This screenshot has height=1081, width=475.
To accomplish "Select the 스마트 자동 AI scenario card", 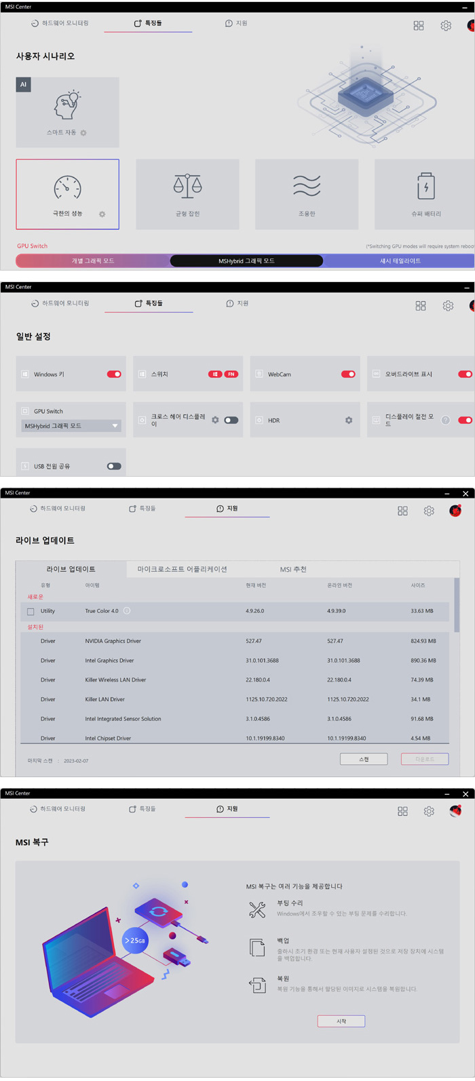I will click(67, 112).
